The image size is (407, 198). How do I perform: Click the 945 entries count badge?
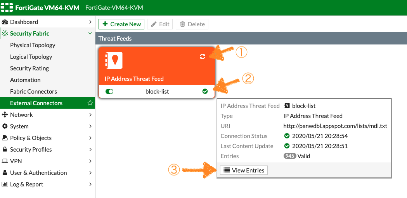click(290, 156)
